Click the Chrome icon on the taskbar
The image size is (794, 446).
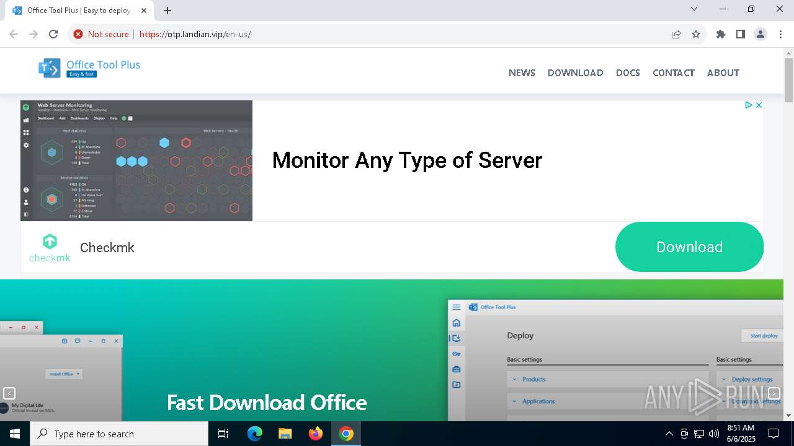pyautogui.click(x=346, y=434)
